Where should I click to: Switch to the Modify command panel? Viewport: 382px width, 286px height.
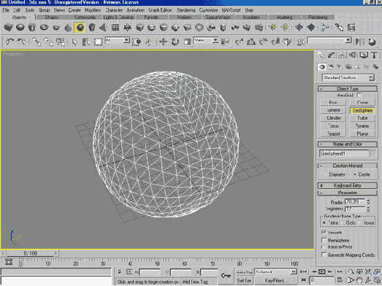click(331, 55)
